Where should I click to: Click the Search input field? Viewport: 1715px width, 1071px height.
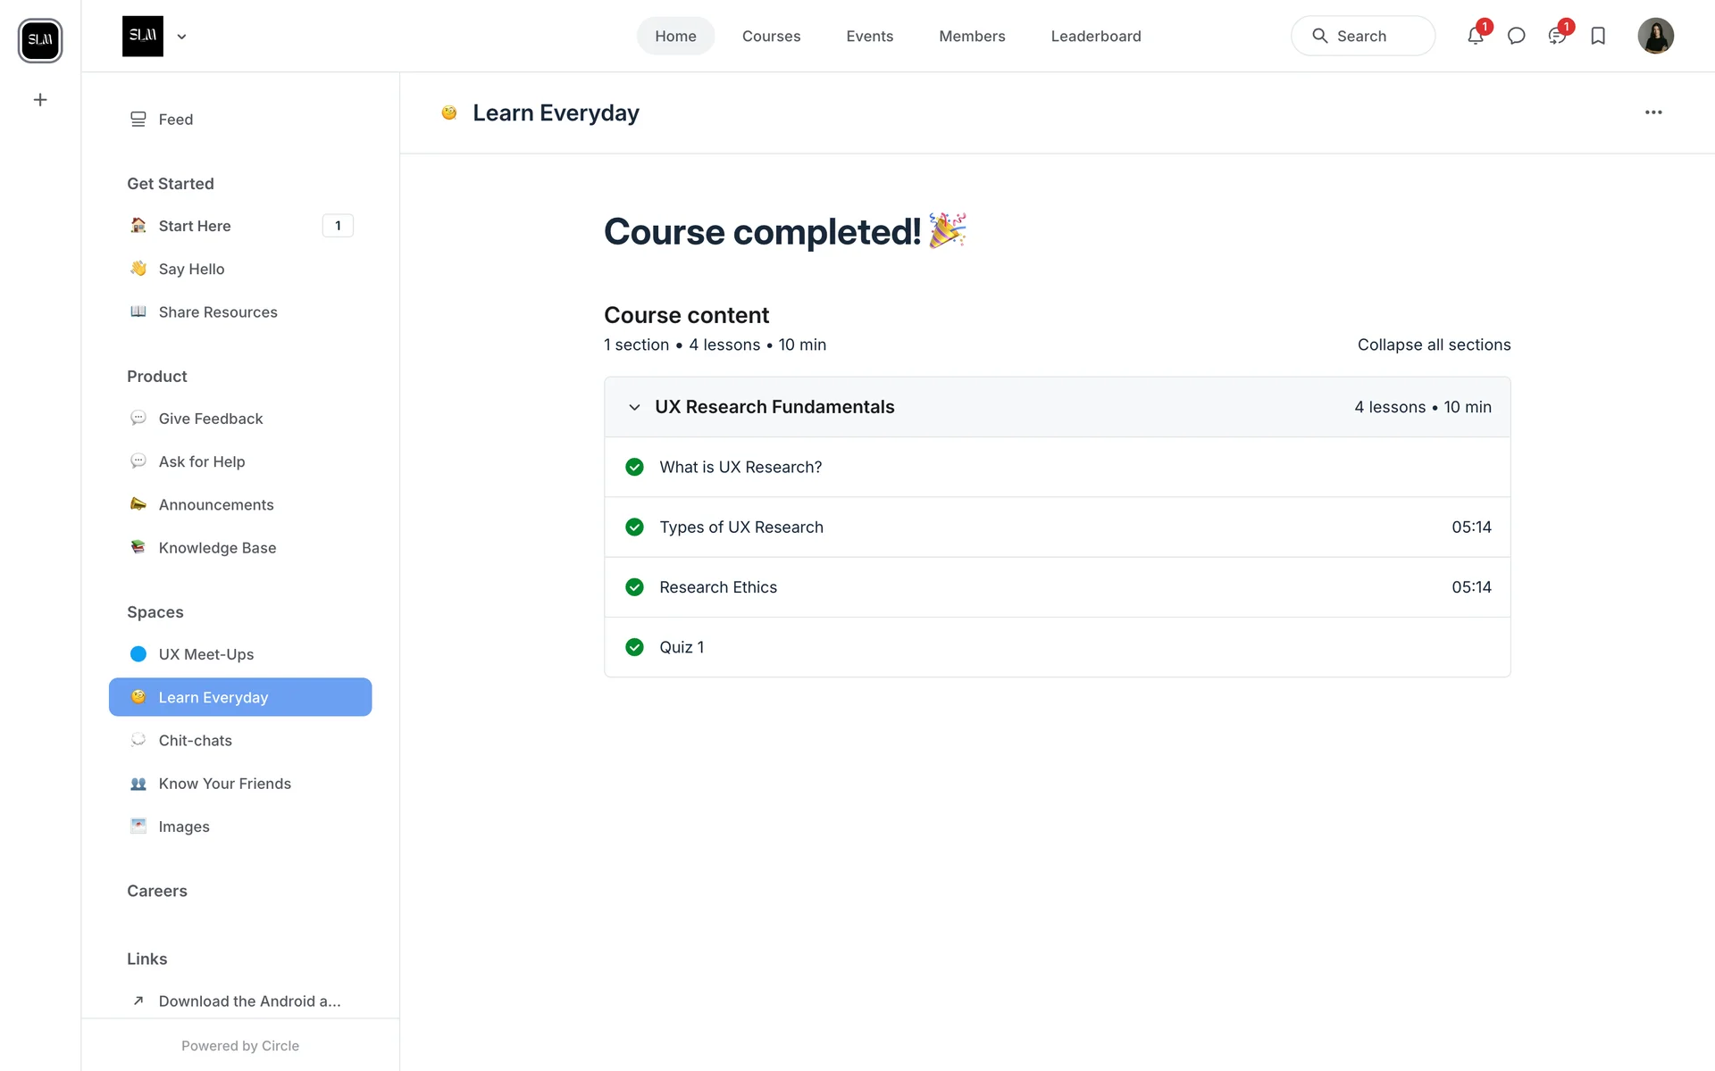pyautogui.click(x=1362, y=37)
